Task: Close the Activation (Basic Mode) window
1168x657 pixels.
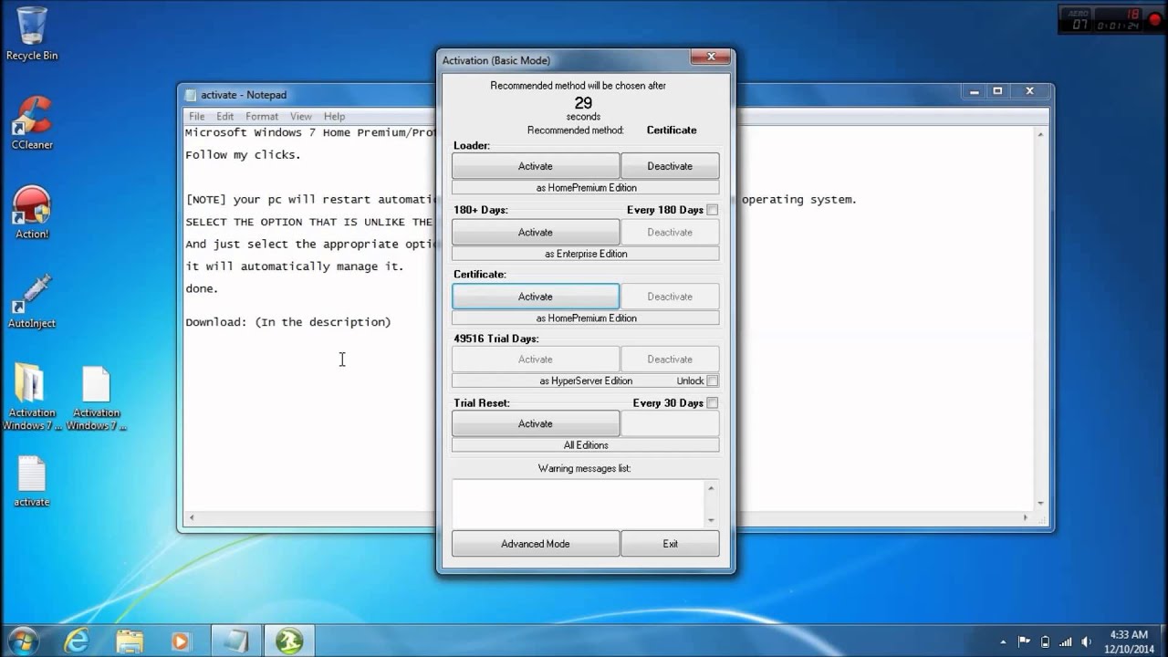Action: (710, 57)
